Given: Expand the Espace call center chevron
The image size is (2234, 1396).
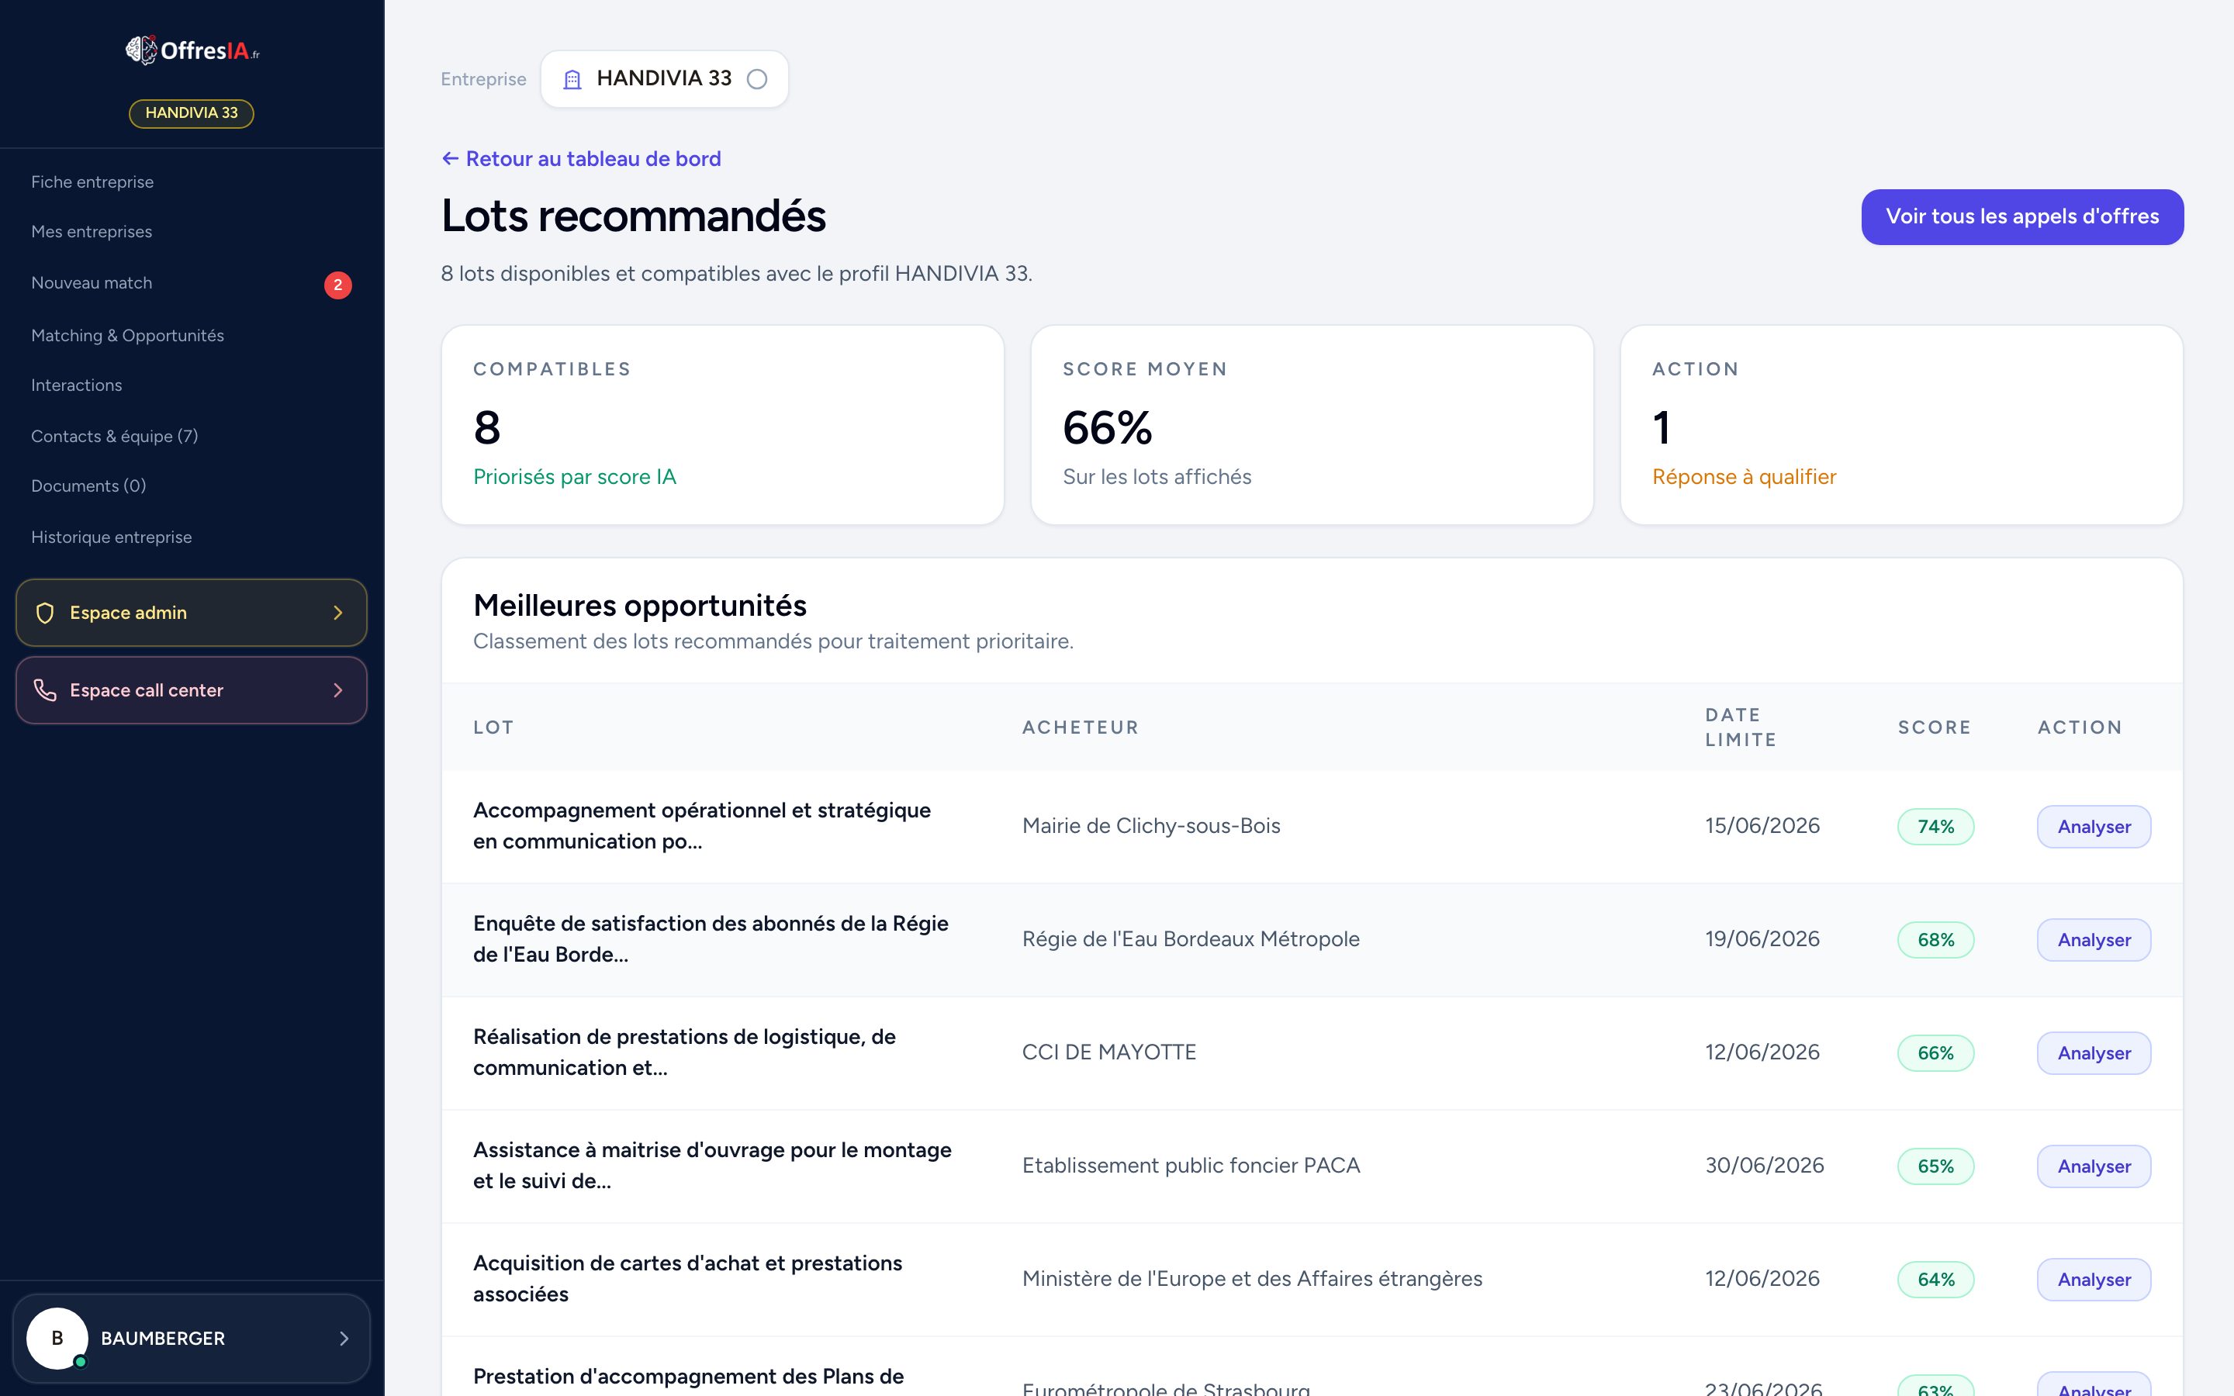Looking at the screenshot, I should 338,689.
